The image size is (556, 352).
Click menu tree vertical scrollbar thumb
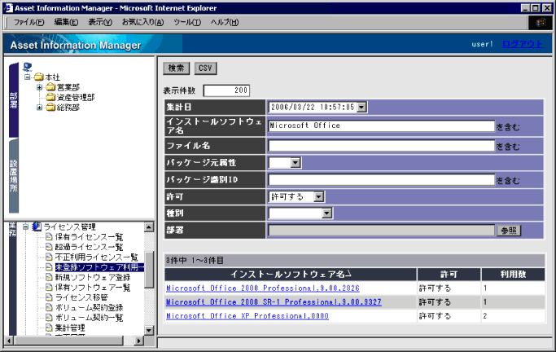pos(149,270)
